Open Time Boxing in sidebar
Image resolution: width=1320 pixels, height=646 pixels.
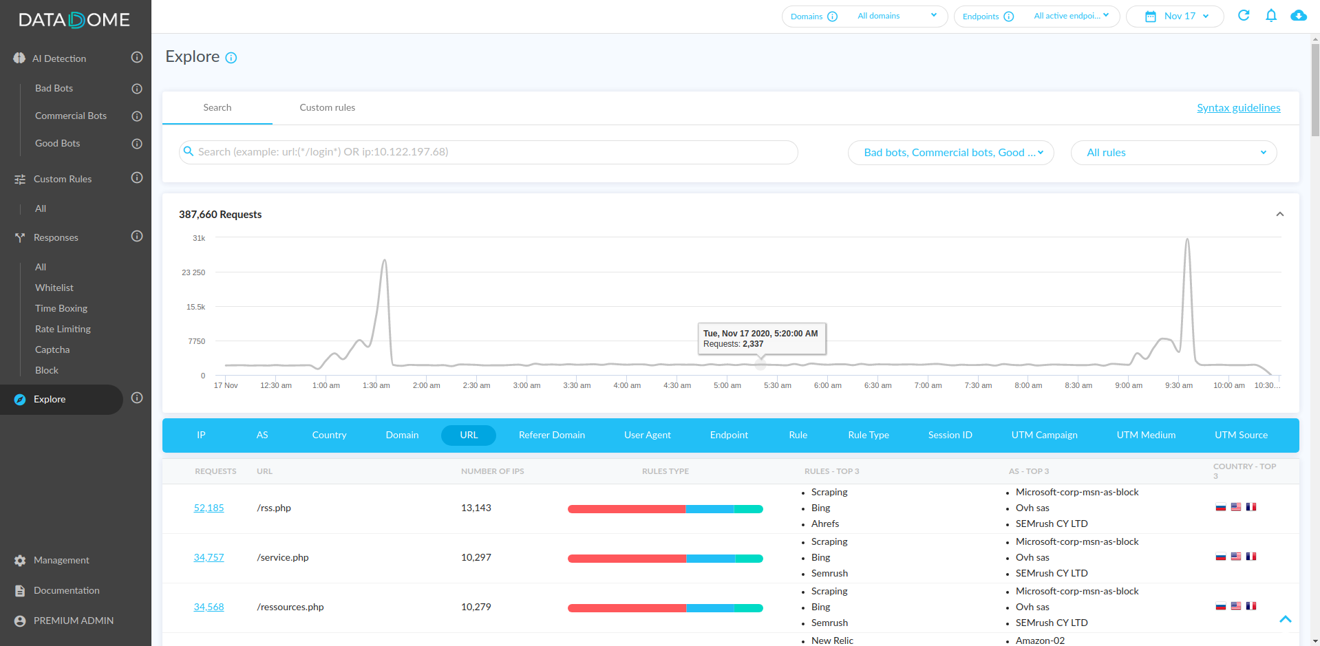click(x=61, y=309)
